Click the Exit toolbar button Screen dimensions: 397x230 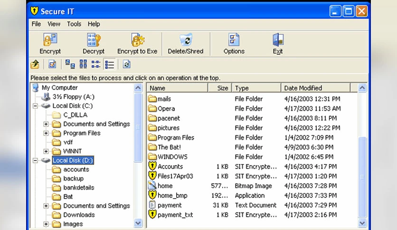pyautogui.click(x=278, y=44)
